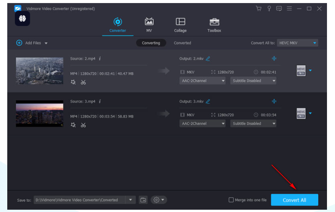Viewport: 335px width, 212px height.
Task: Switch to the Collage tab
Action: [x=180, y=25]
